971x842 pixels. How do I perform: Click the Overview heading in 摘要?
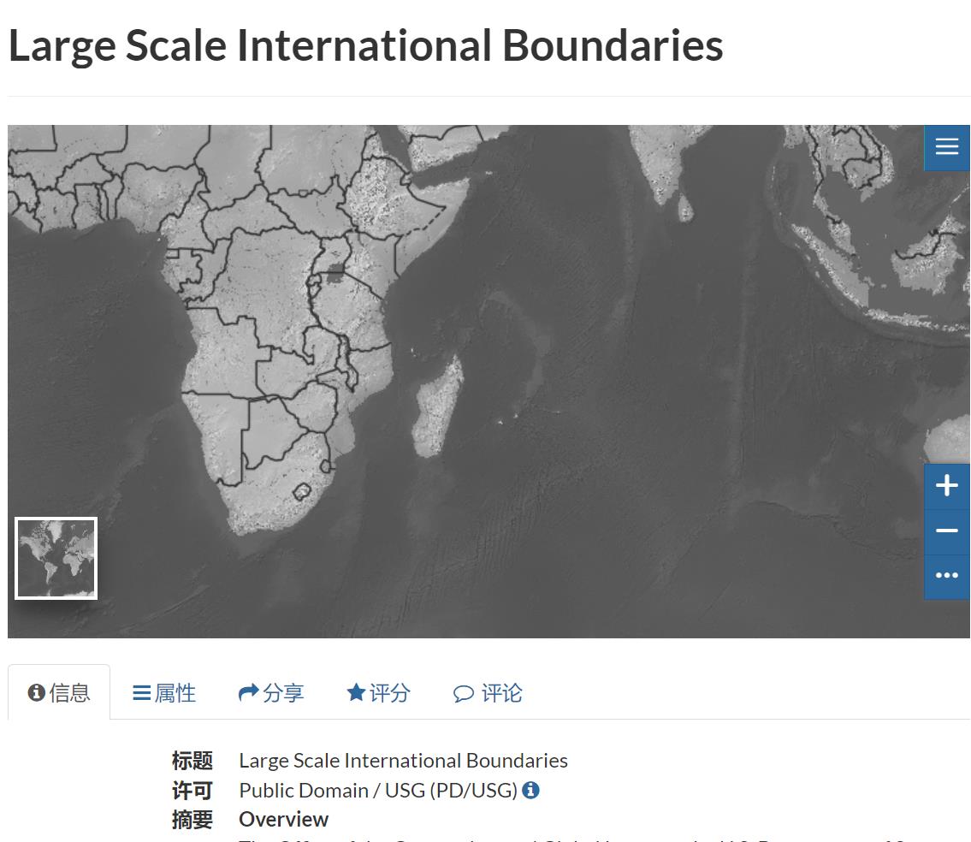pos(283,819)
